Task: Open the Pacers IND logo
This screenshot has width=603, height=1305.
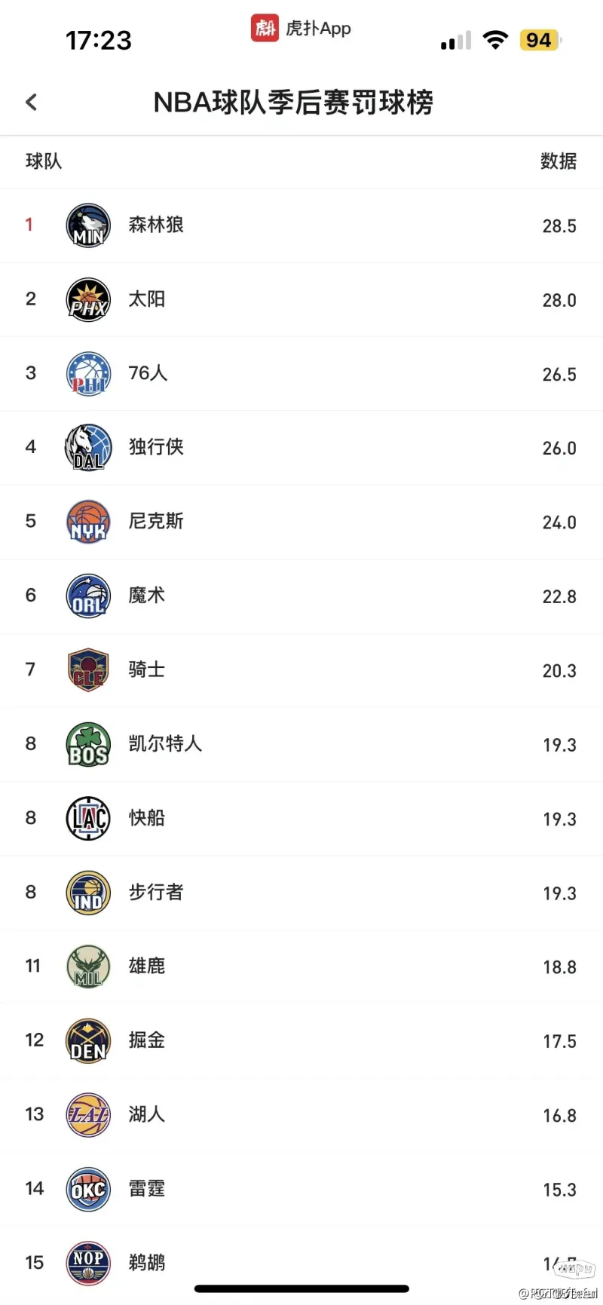Action: click(88, 893)
